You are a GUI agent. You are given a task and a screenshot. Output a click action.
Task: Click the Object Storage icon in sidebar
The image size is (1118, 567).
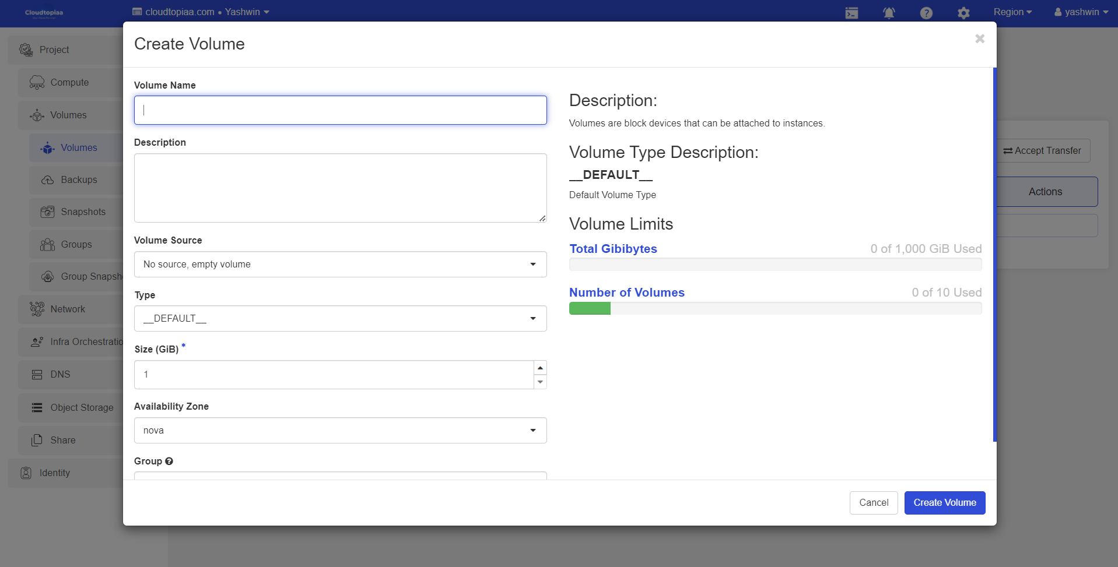(x=37, y=407)
